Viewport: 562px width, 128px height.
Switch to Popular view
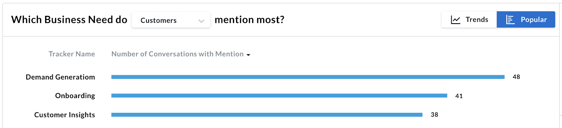click(526, 19)
